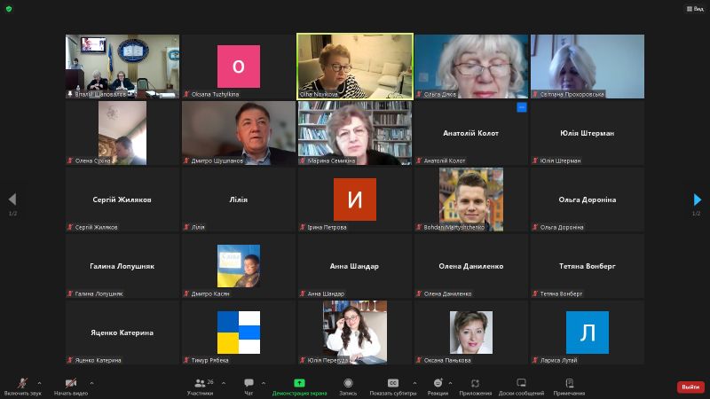The image size is (710, 399).
Task: Open the Примечания notes panel
Action: [x=569, y=386]
